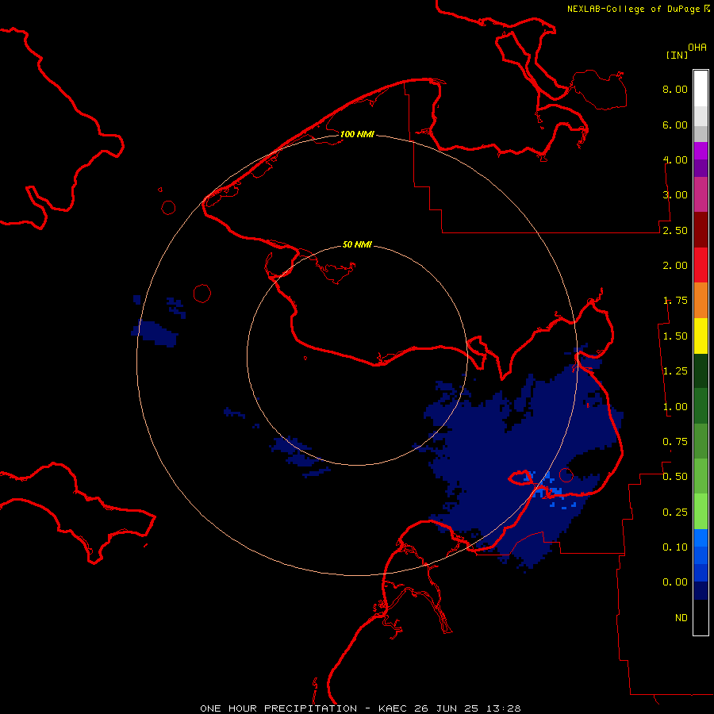Select the 8.00 legend value
Image resolution: width=714 pixels, height=714 pixels.
pyautogui.click(x=675, y=89)
